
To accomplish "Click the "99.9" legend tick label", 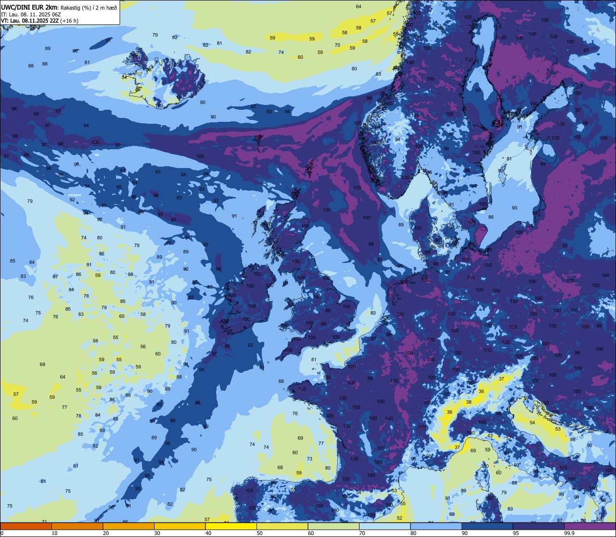I will pos(570,533).
